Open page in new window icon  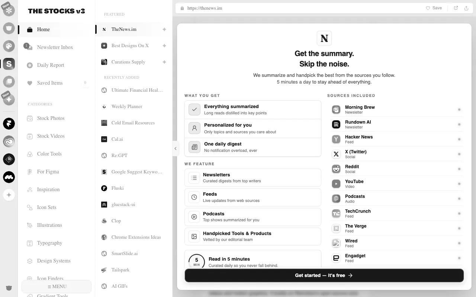(x=456, y=8)
